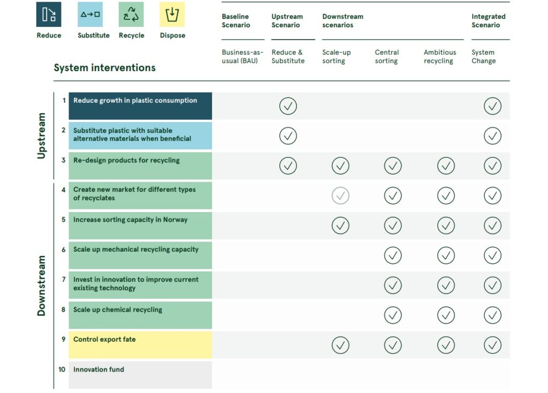
Task: Click Re-design products checkmark under Reduce & Substitute
Action: (x=288, y=166)
